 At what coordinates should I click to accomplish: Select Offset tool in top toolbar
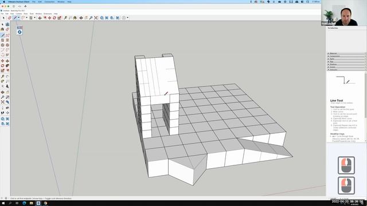click(45, 18)
